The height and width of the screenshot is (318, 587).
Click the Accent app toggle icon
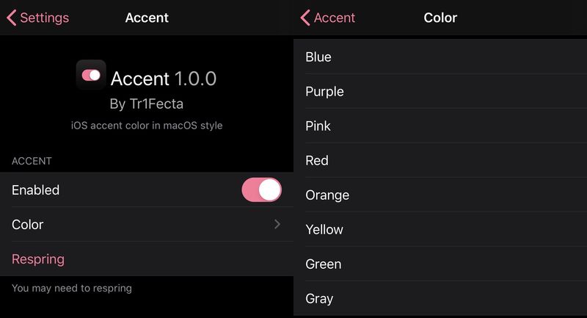(91, 75)
